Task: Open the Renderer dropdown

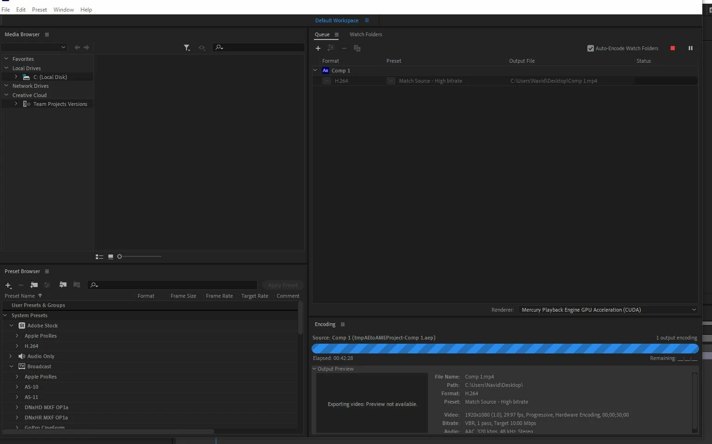Action: 608,310
